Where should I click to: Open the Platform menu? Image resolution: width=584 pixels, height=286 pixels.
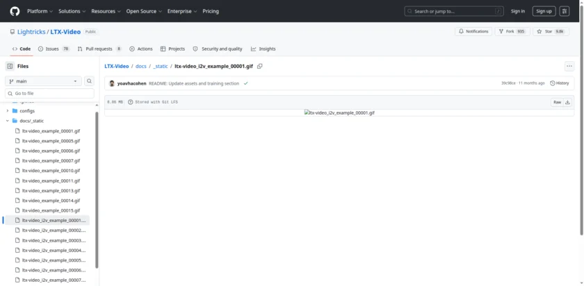[40, 11]
